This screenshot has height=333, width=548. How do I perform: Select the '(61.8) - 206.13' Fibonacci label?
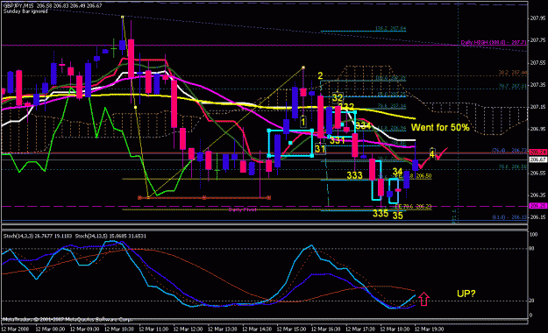pyautogui.click(x=509, y=217)
